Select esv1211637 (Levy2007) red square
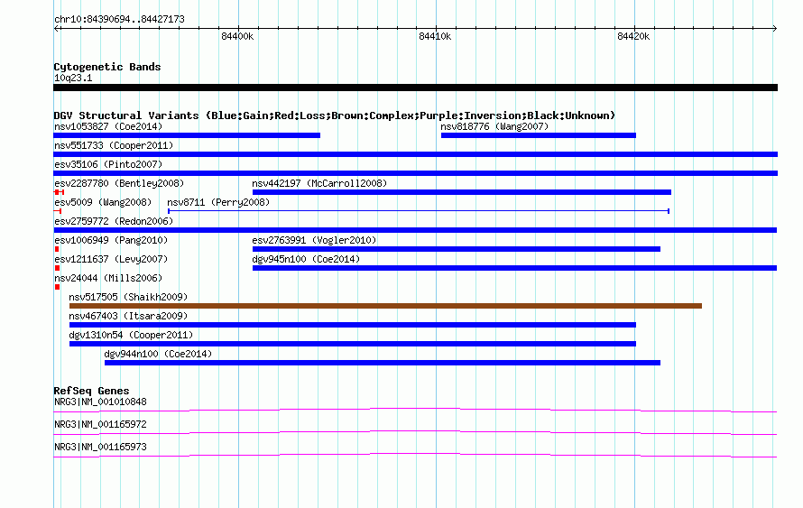The image size is (803, 508). (58, 268)
